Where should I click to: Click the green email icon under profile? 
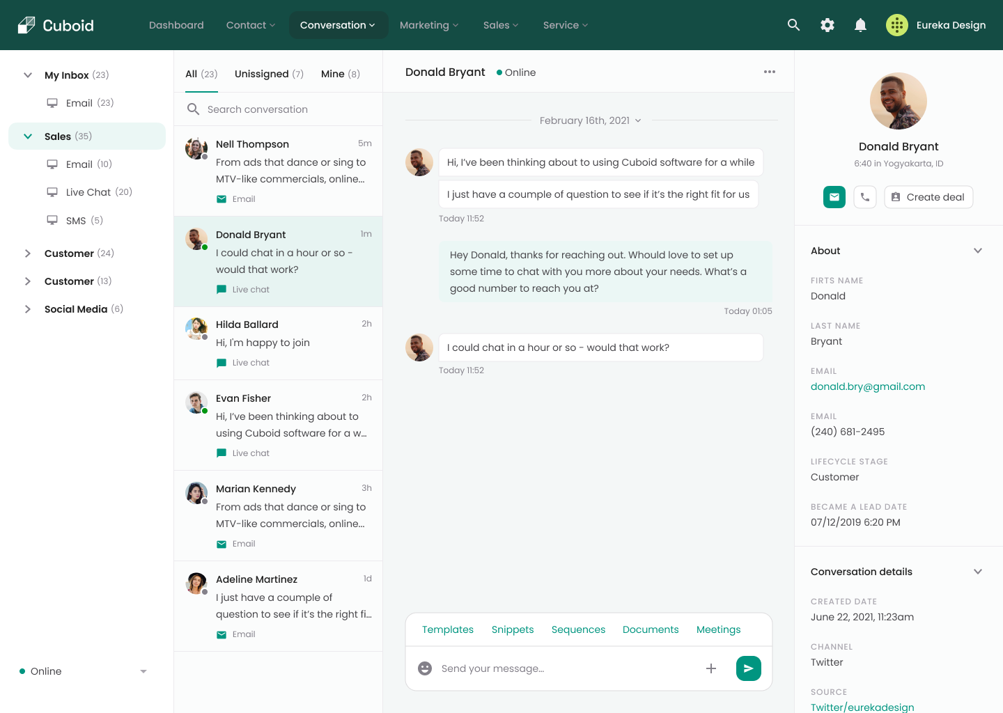pyautogui.click(x=834, y=197)
